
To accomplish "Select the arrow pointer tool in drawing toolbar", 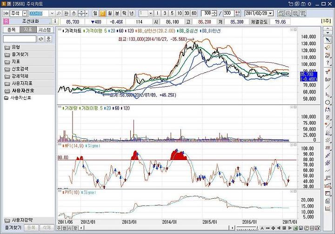I will tap(328, 40).
